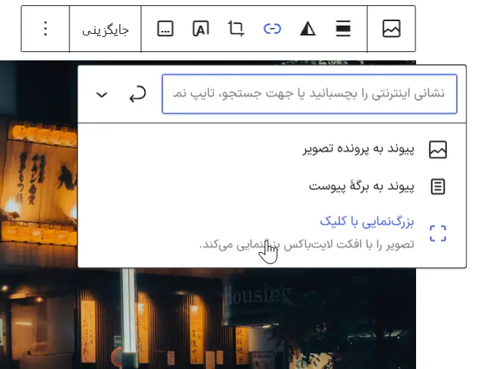Viewport: 499px width, 369px height.
Task: Select پیوند به پرونده تصویر option
Action: 272,149
